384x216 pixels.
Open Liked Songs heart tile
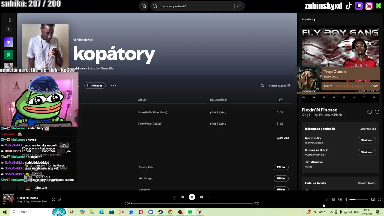point(8,42)
